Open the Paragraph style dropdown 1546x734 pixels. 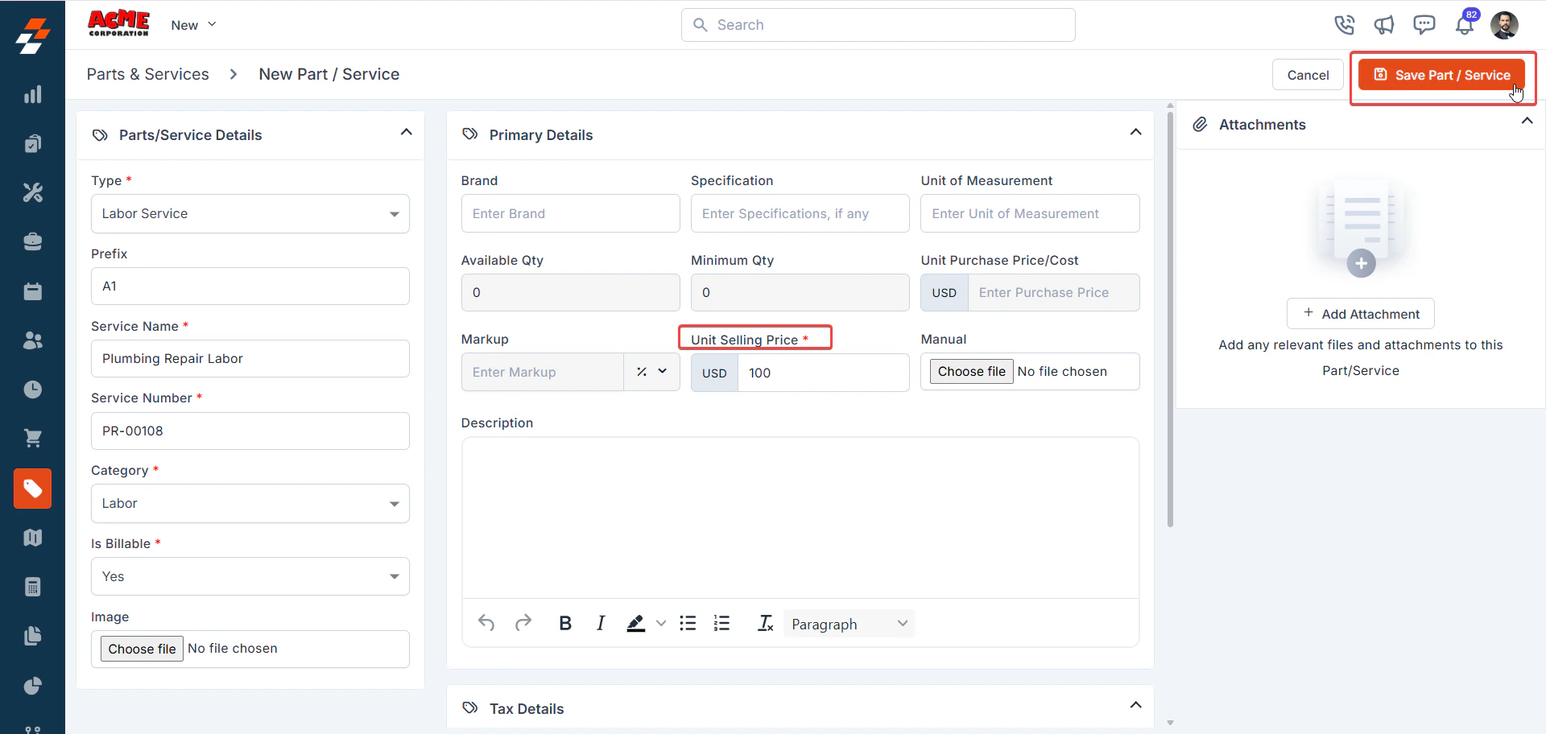(x=849, y=624)
